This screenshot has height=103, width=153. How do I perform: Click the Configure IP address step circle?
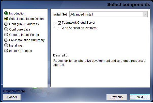(x=6, y=24)
